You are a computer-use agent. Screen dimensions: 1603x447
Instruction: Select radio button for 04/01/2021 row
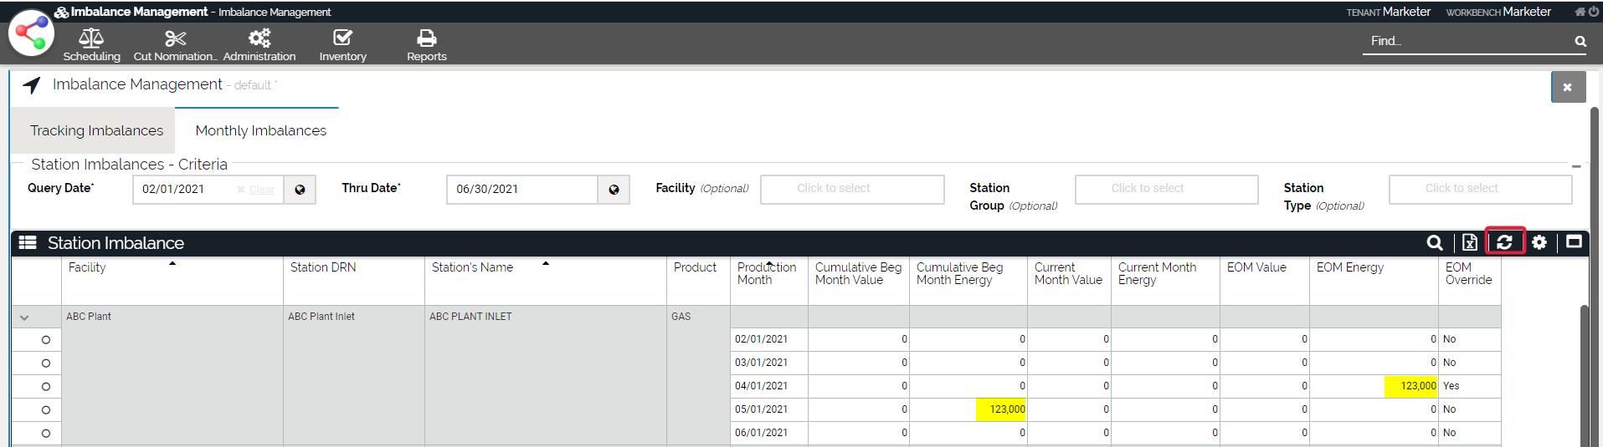click(46, 387)
